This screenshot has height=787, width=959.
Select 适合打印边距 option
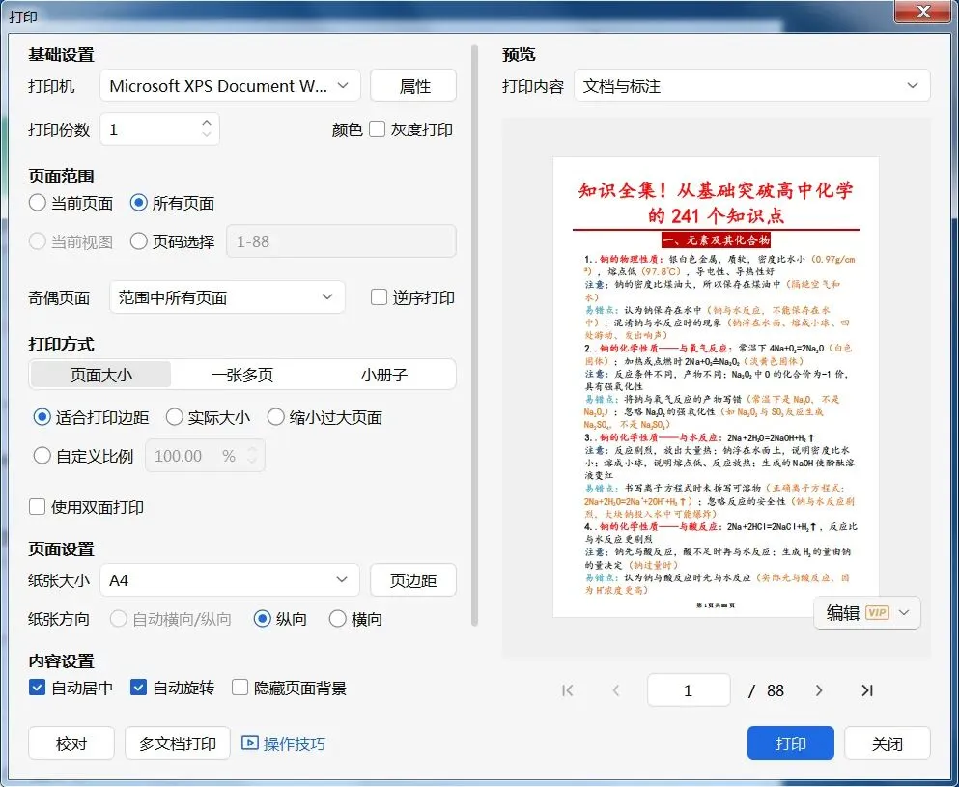[x=42, y=418]
